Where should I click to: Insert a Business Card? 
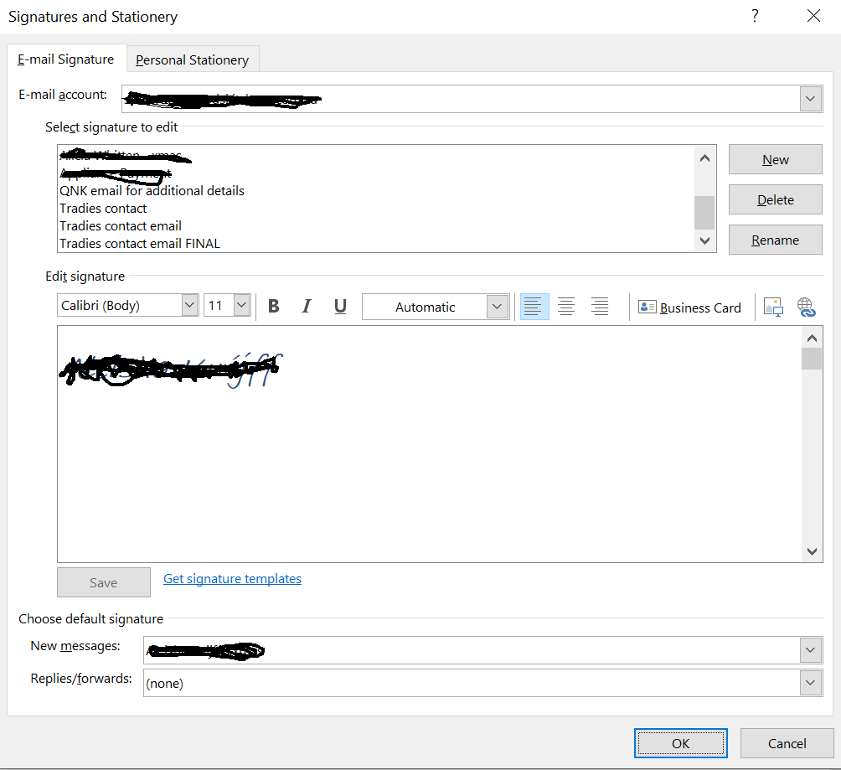tap(689, 307)
